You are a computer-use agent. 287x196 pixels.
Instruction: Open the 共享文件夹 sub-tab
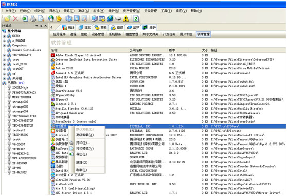point(151,34)
